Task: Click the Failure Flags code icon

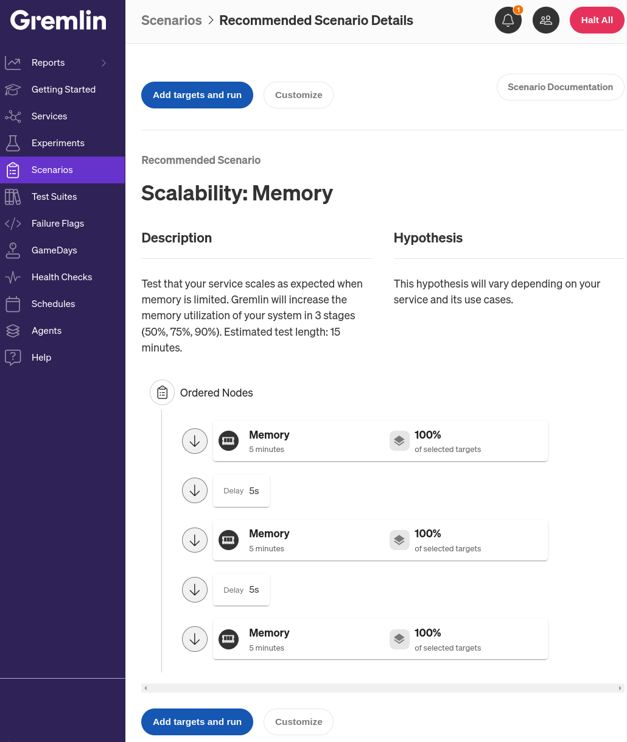Action: pyautogui.click(x=13, y=224)
